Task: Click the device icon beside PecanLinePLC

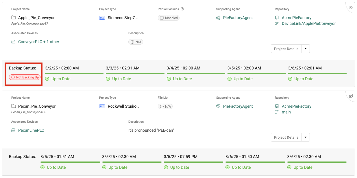Action: 13,130
